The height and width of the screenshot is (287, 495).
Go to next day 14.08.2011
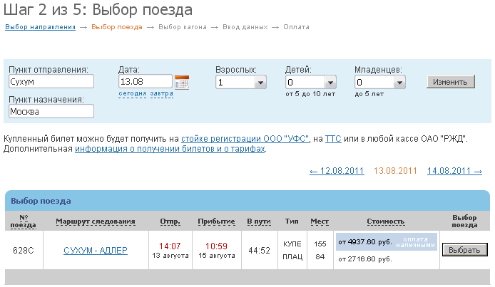point(454,171)
